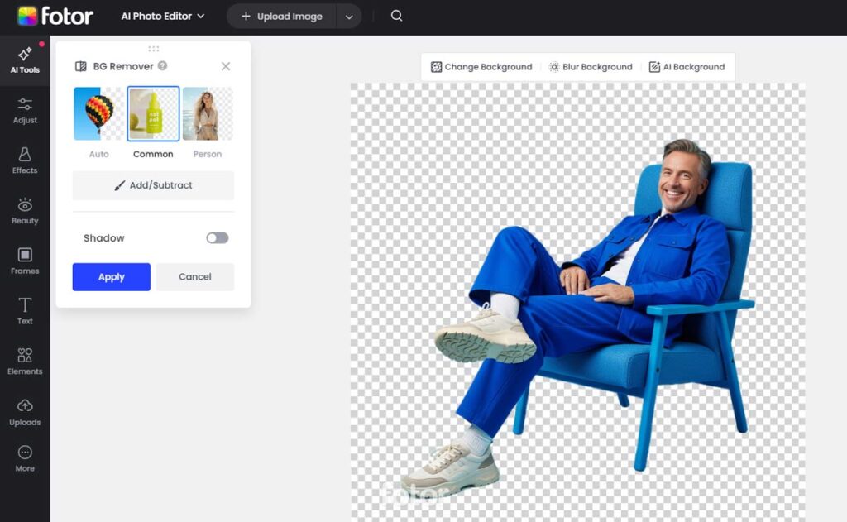847x522 pixels.
Task: Show More sidebar options
Action: (x=25, y=457)
